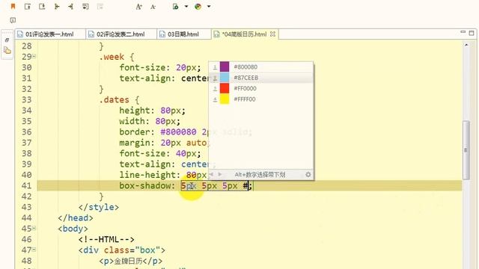Click the go-forward-to-position toolbar icon

click(57, 6)
